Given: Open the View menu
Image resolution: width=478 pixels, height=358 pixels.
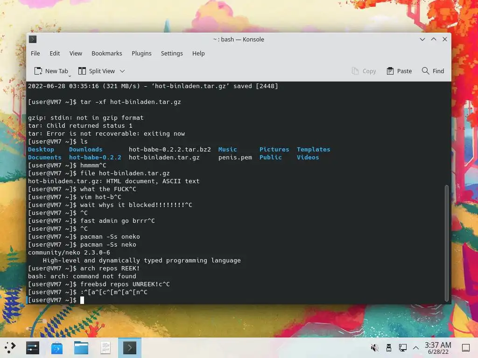Looking at the screenshot, I should click(x=76, y=53).
